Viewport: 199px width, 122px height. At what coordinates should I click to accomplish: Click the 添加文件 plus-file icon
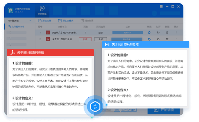click(x=40, y=20)
